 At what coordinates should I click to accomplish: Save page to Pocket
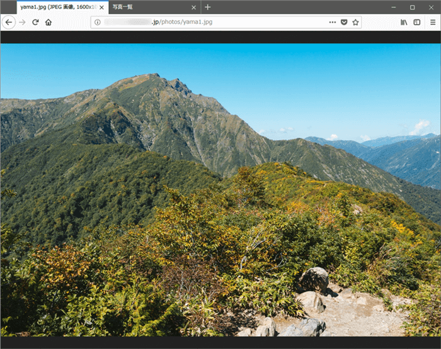pyautogui.click(x=344, y=22)
